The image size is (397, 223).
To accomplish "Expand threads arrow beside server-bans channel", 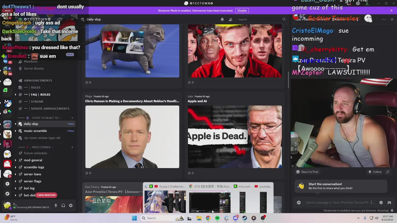I will pyautogui.click(x=16, y=174).
